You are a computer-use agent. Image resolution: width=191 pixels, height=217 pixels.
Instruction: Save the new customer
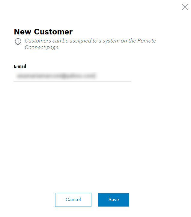pyautogui.click(x=114, y=200)
